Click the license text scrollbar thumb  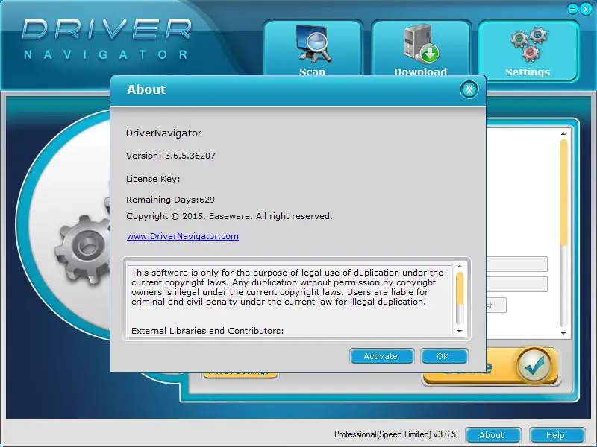tap(460, 288)
